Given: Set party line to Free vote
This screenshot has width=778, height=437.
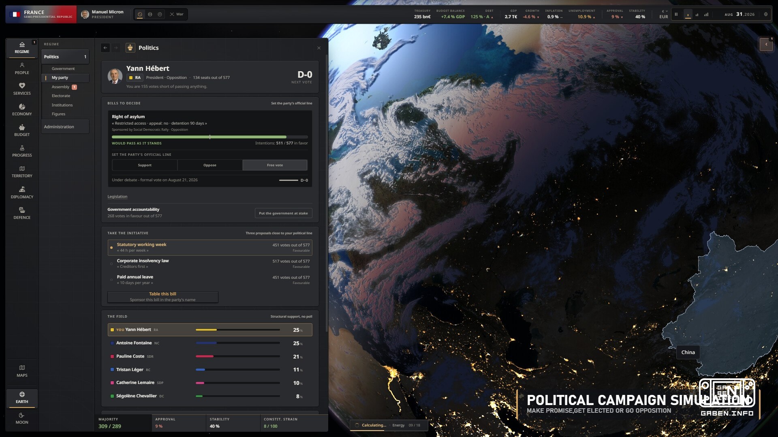Looking at the screenshot, I should pos(275,165).
